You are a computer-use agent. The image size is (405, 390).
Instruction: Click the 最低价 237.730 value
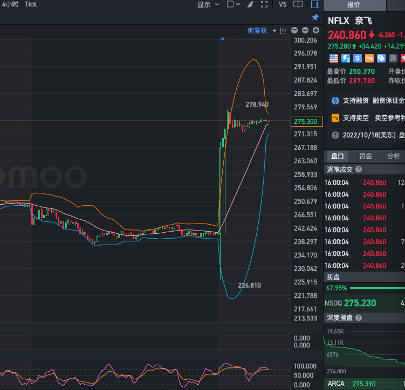[x=362, y=81]
